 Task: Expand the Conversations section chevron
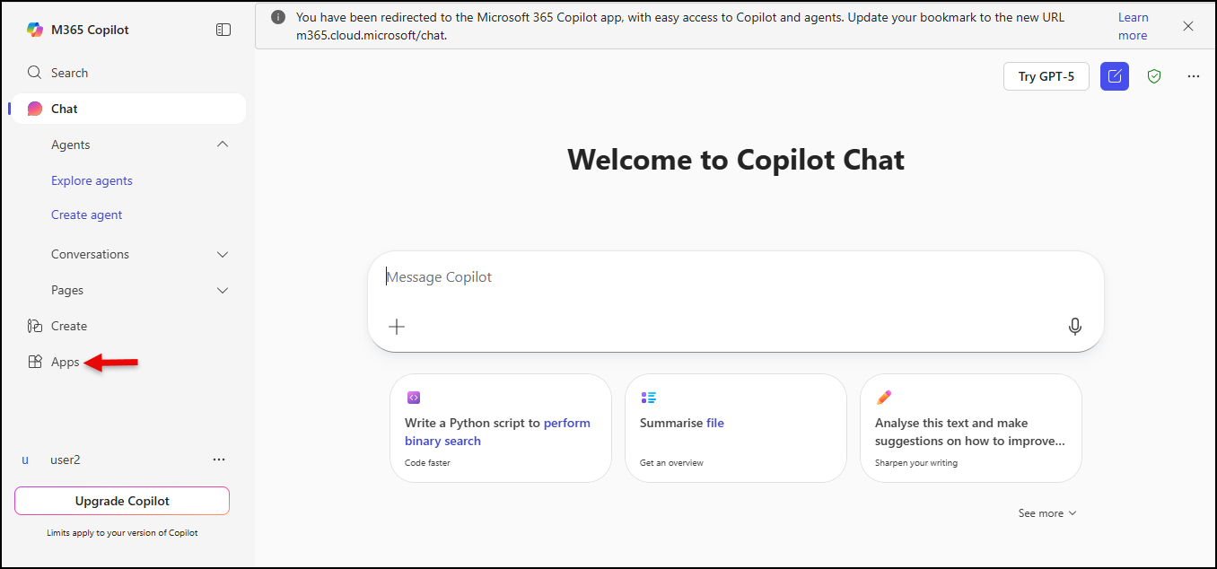(x=223, y=255)
